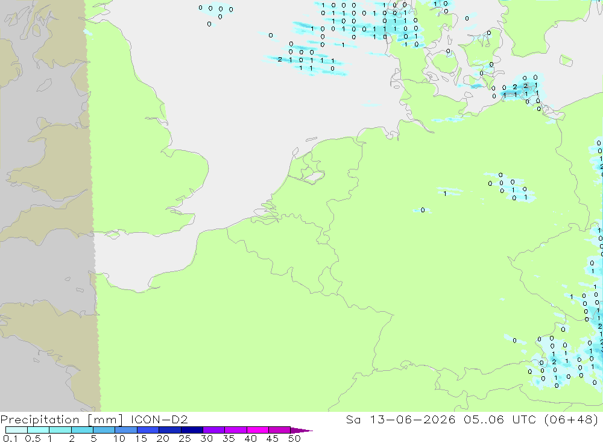The image size is (603, 442).
Task: Click the legend scale label '25'
Action: (x=185, y=438)
